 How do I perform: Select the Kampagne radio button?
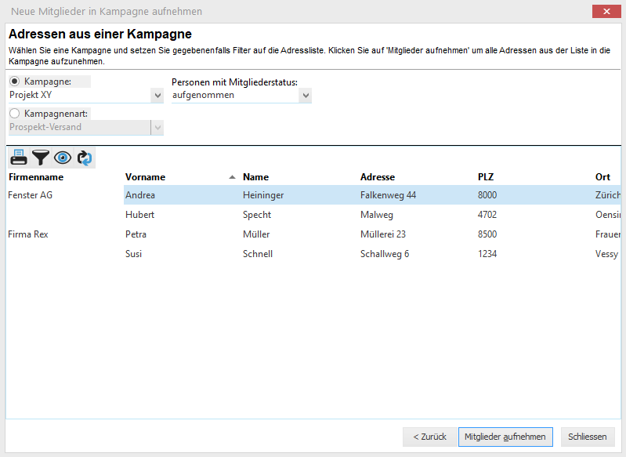point(15,82)
